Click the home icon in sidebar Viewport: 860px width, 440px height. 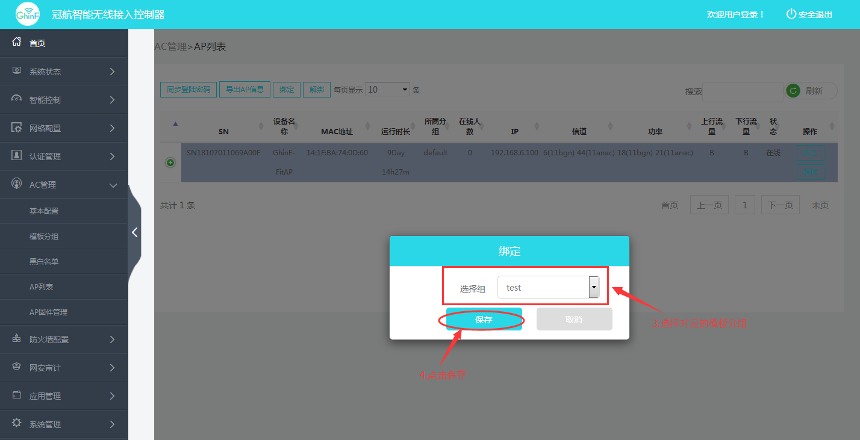[x=17, y=43]
